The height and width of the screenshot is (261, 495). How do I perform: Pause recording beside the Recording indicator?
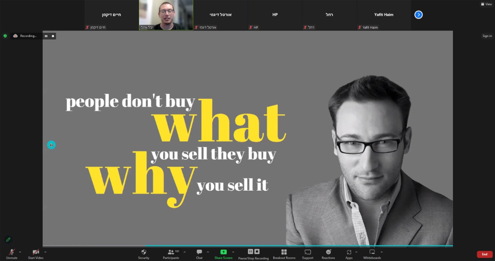point(46,36)
